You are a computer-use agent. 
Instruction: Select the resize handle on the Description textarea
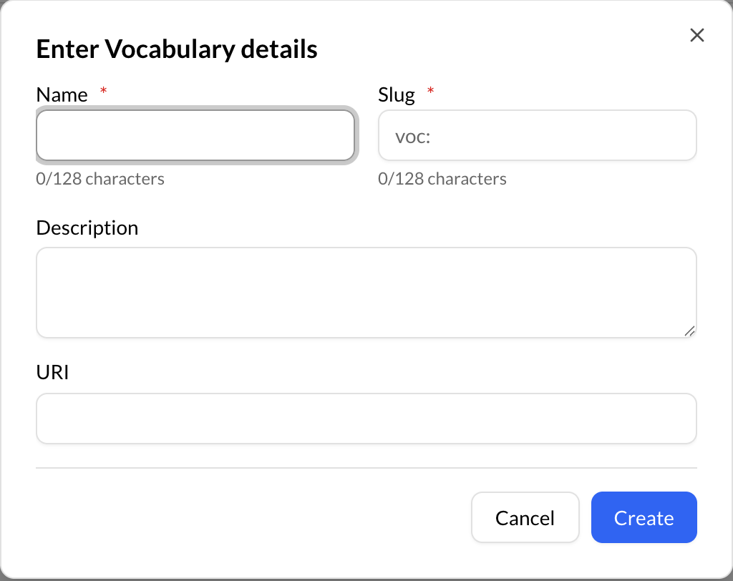click(690, 330)
